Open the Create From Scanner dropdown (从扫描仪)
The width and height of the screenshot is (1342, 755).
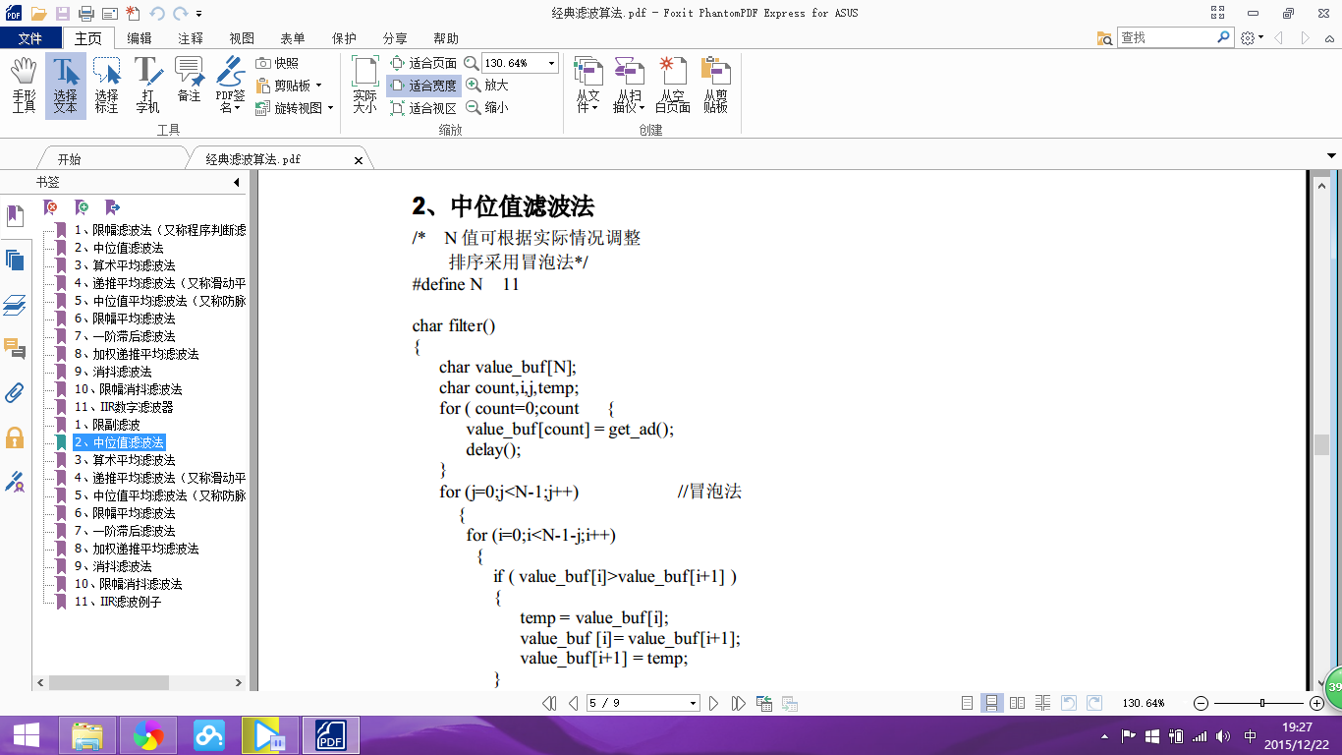pos(629,86)
